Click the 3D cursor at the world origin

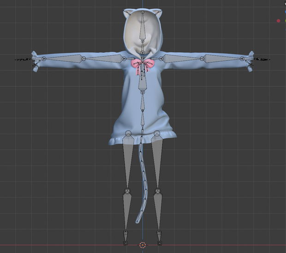click(143, 245)
